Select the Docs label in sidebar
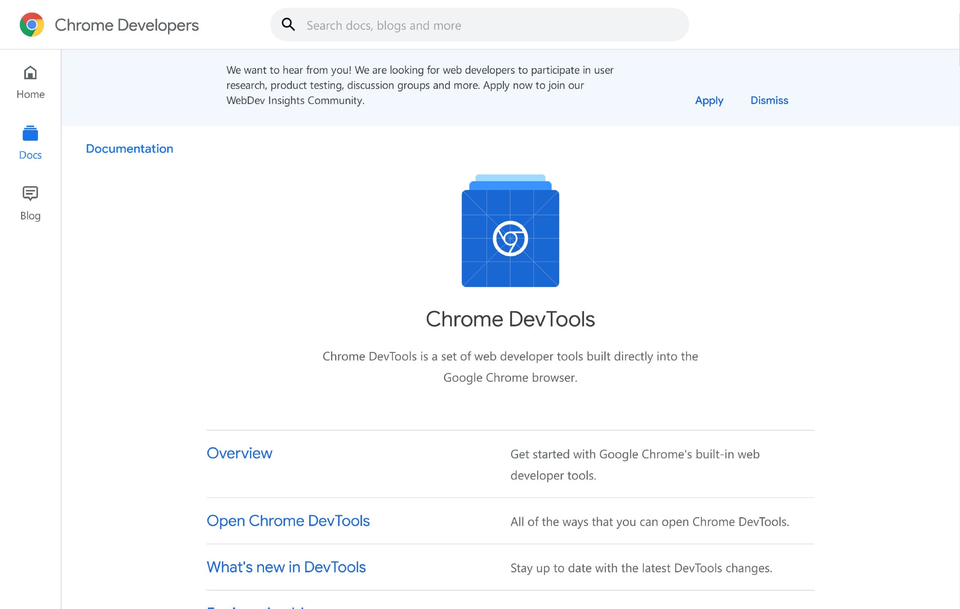 30,155
